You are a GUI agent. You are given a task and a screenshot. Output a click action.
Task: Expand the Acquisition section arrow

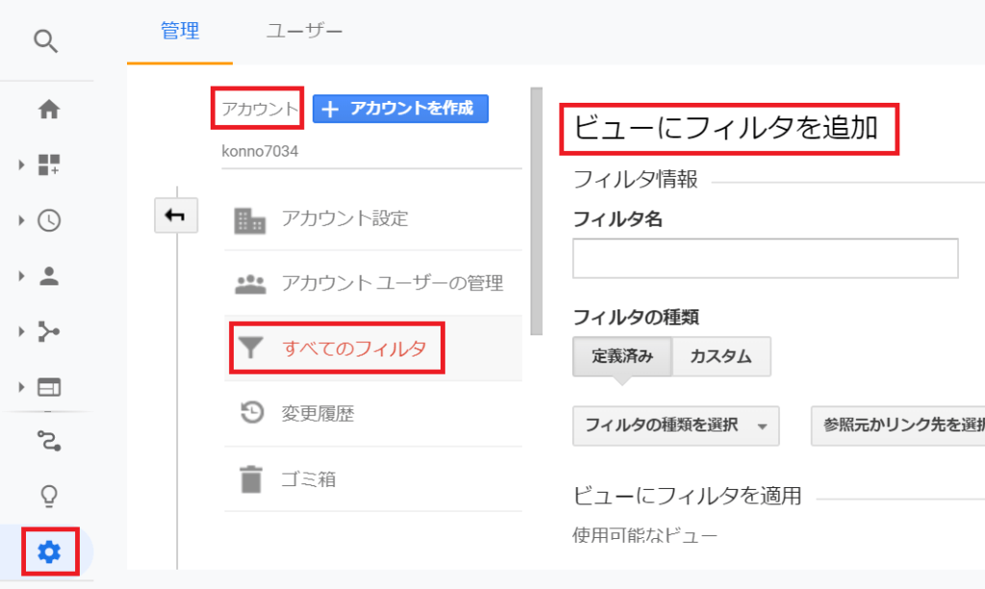[x=21, y=331]
